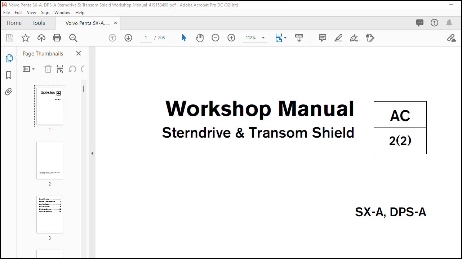Open the Edit menu

[x=18, y=12]
